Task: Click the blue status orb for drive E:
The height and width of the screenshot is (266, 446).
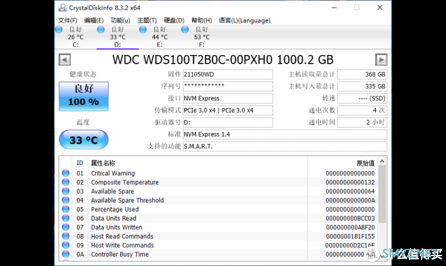Action: [143, 29]
